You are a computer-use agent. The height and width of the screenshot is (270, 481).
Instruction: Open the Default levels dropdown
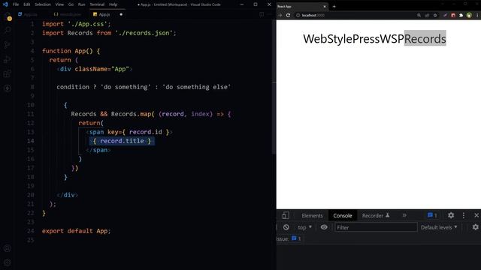coord(439,227)
